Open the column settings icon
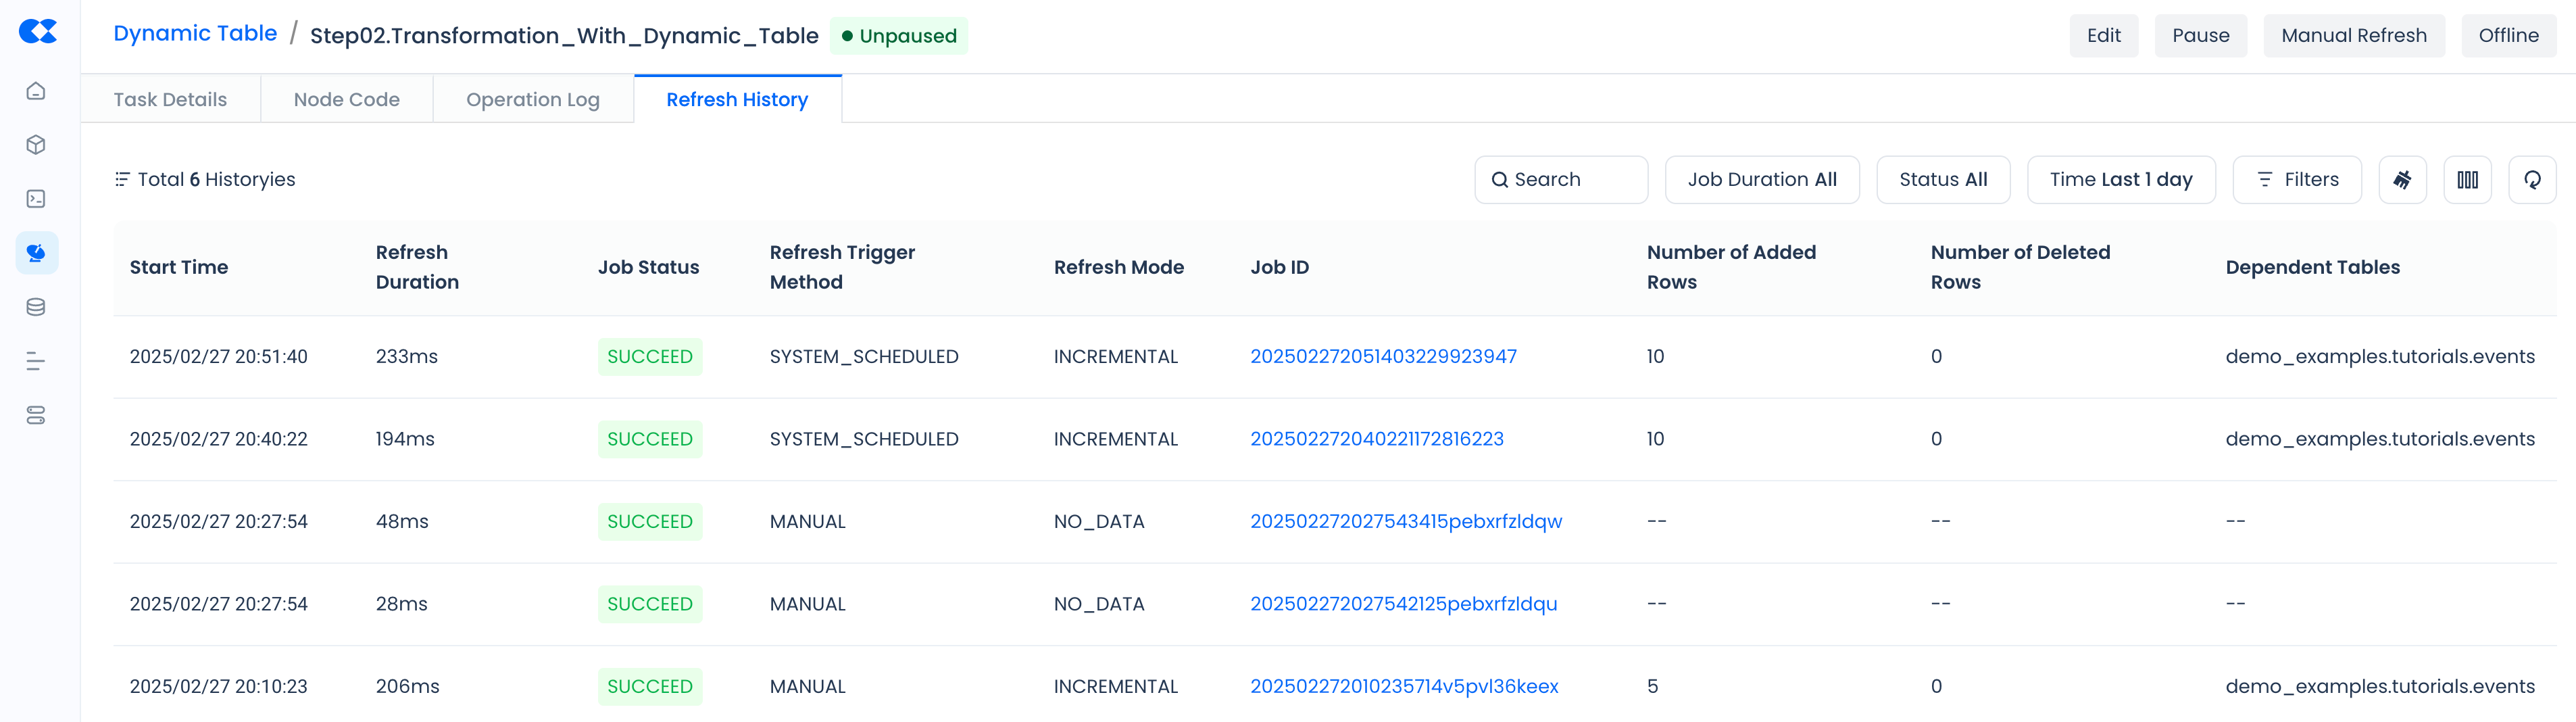2576x722 pixels. point(2467,180)
